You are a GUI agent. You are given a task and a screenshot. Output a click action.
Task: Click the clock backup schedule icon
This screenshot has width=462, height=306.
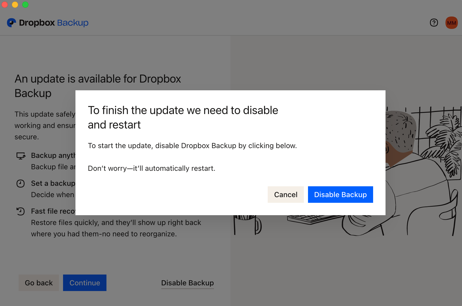click(x=20, y=183)
